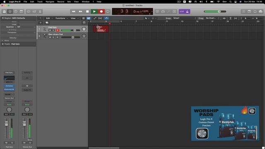The width and height of the screenshot is (265, 149).
Task: Mute the Pad Epic track
Action: pyautogui.click(x=50, y=30)
